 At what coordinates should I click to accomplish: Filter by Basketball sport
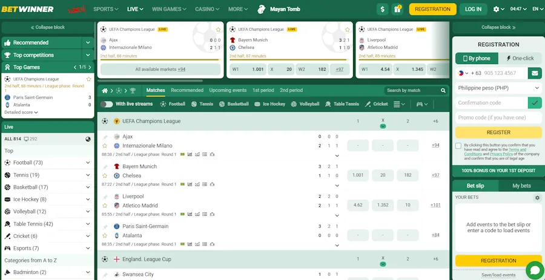(234, 104)
